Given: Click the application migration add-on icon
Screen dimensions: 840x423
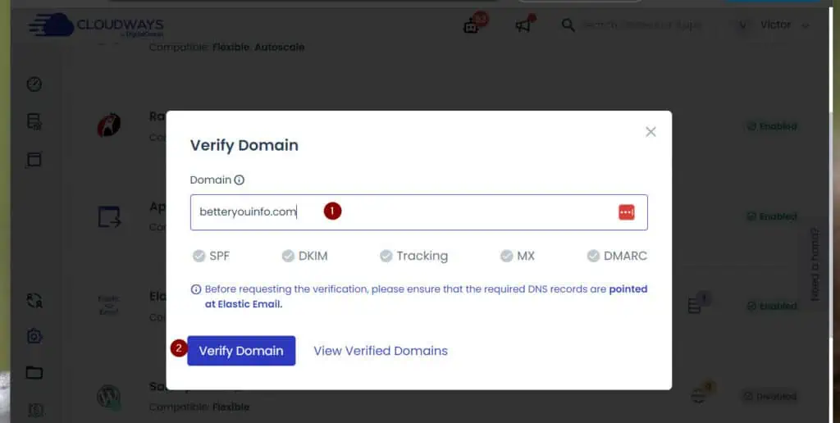Looking at the screenshot, I should click(109, 216).
